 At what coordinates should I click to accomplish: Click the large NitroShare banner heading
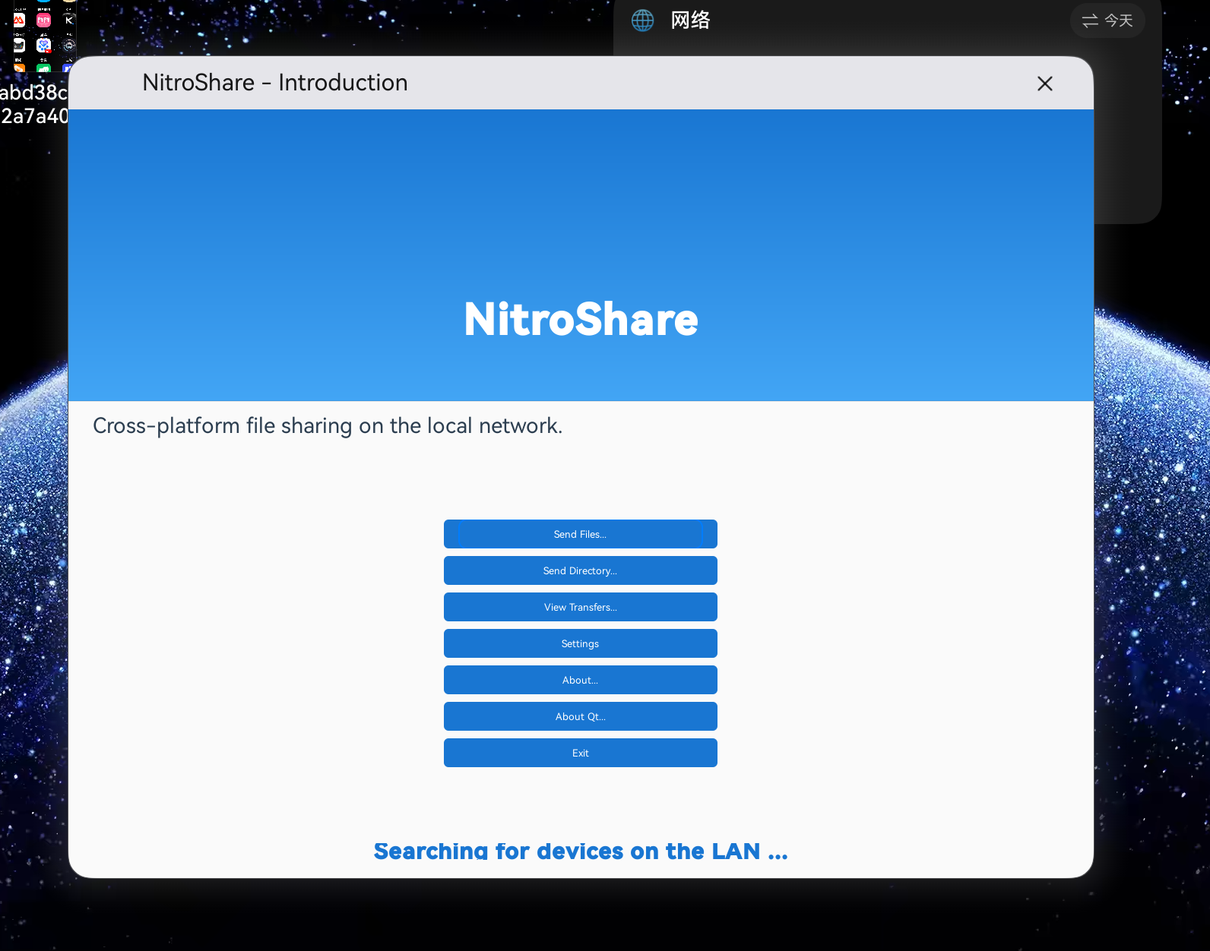point(581,319)
